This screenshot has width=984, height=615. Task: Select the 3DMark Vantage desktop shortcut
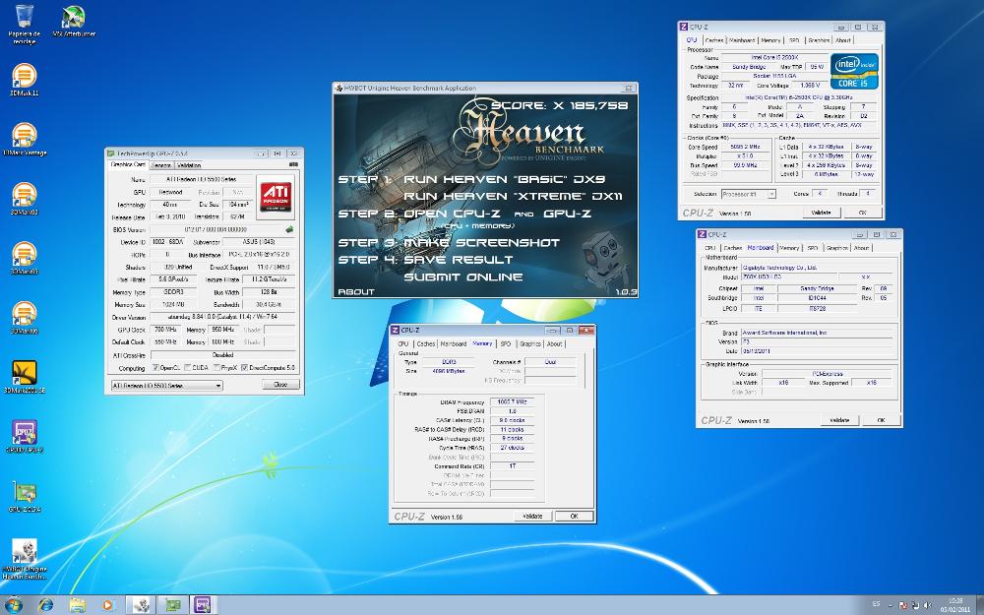(x=24, y=140)
